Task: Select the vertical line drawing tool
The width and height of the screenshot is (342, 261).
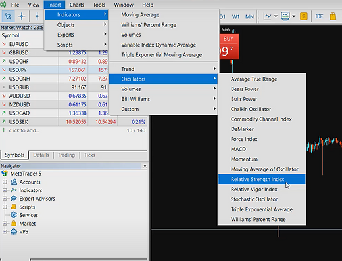Action: [37, 16]
